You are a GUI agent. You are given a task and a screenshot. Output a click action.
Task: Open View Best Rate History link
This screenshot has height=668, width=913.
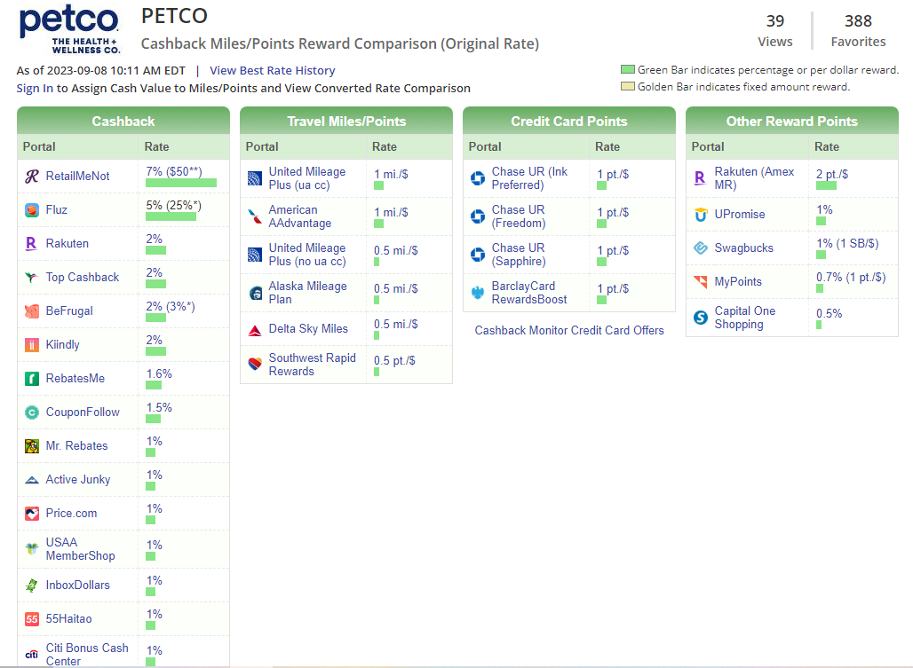(x=272, y=71)
